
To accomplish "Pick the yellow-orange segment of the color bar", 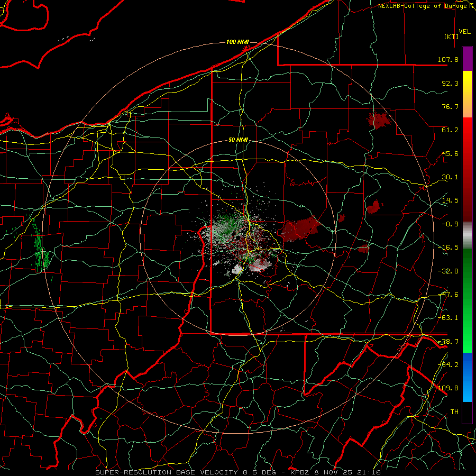I will (467, 94).
